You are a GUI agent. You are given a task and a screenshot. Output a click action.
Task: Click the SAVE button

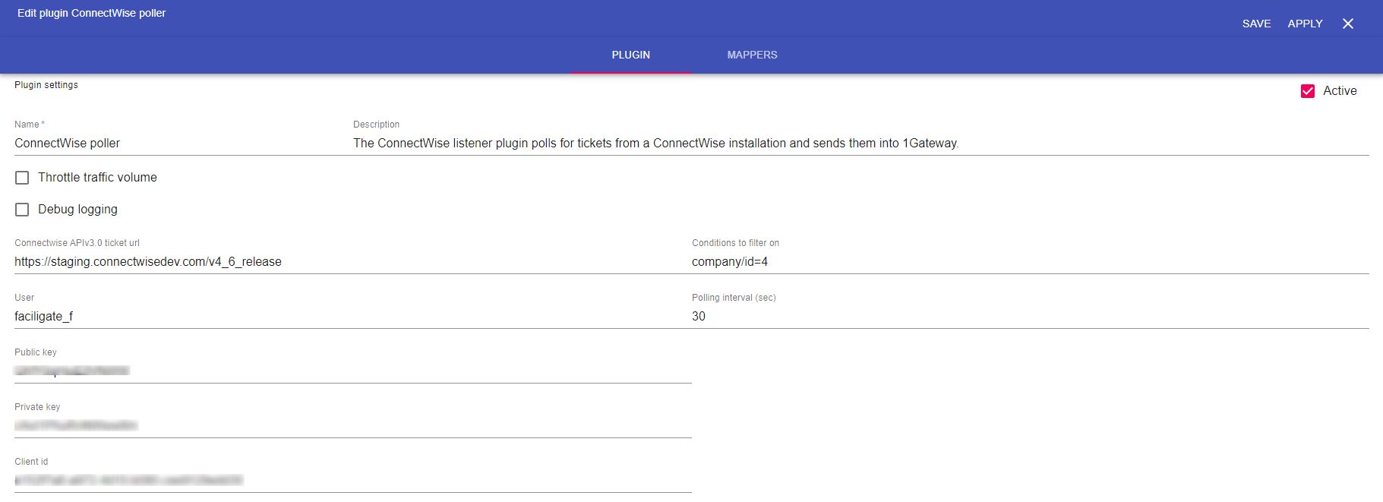click(1256, 24)
